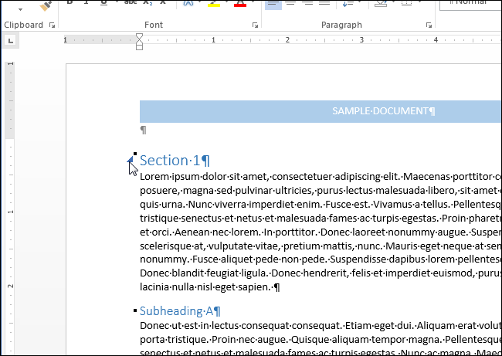
Task: Apply yellow text highlight color
Action: coord(214,3)
